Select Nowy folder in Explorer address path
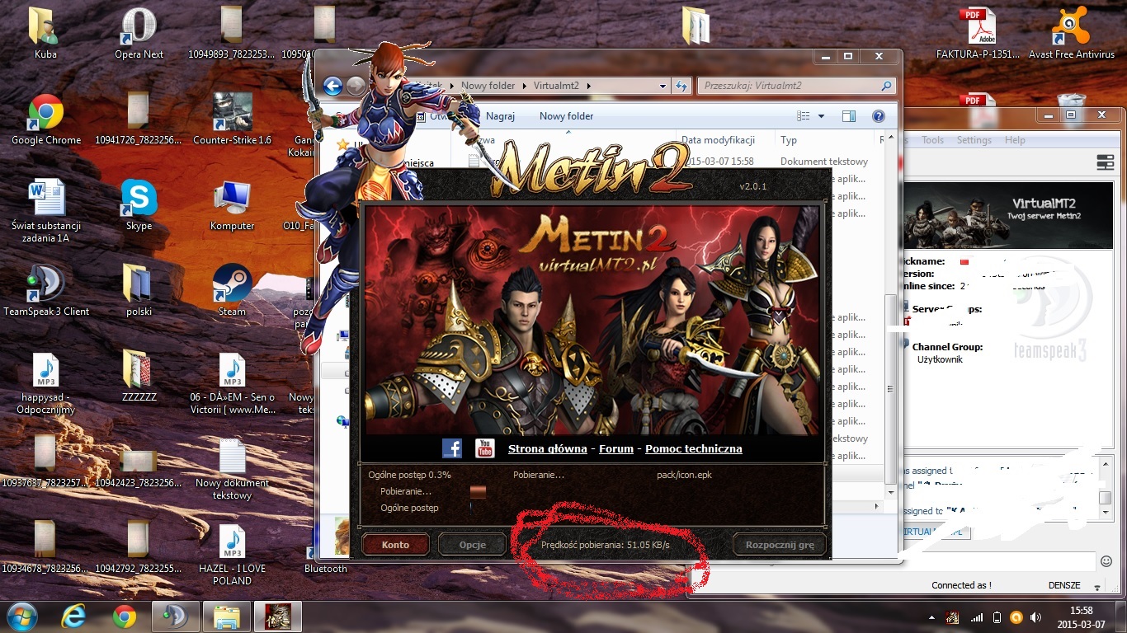 [488, 86]
